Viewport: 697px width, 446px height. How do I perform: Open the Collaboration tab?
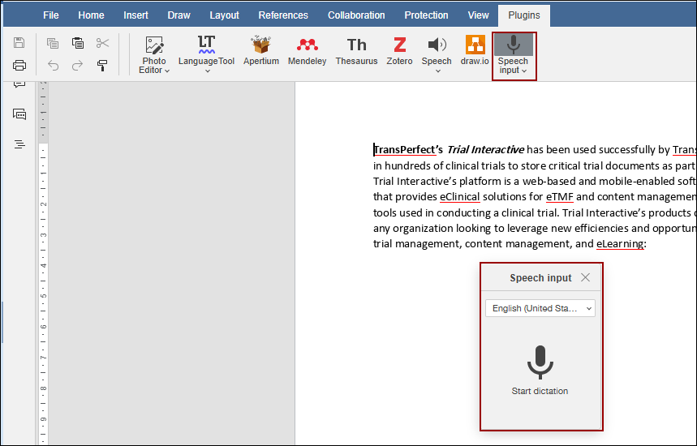coord(356,15)
